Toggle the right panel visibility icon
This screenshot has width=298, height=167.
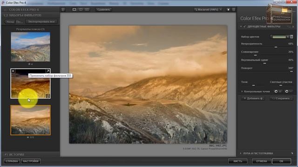pyautogui.click(x=234, y=9)
